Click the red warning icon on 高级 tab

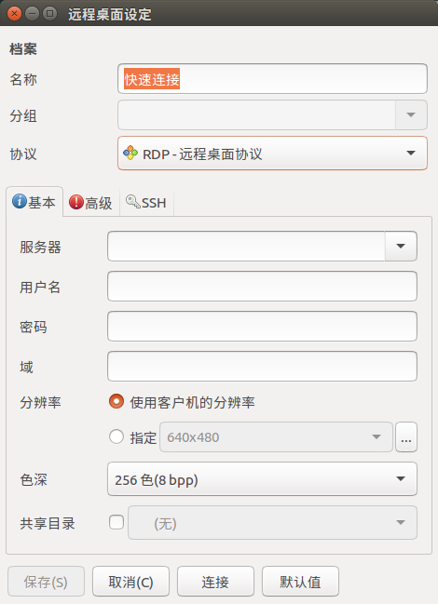76,202
